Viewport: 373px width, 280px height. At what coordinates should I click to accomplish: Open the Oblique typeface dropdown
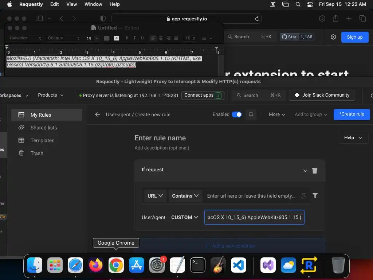63,38
